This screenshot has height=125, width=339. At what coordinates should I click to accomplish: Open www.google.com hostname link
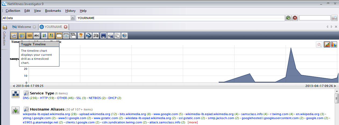[166, 114]
